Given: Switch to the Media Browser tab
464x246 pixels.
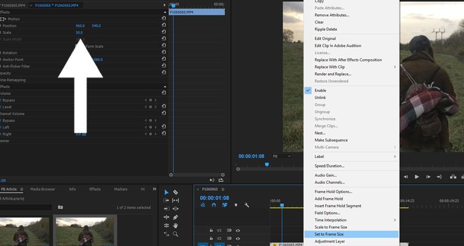Looking at the screenshot, I should (x=42, y=189).
